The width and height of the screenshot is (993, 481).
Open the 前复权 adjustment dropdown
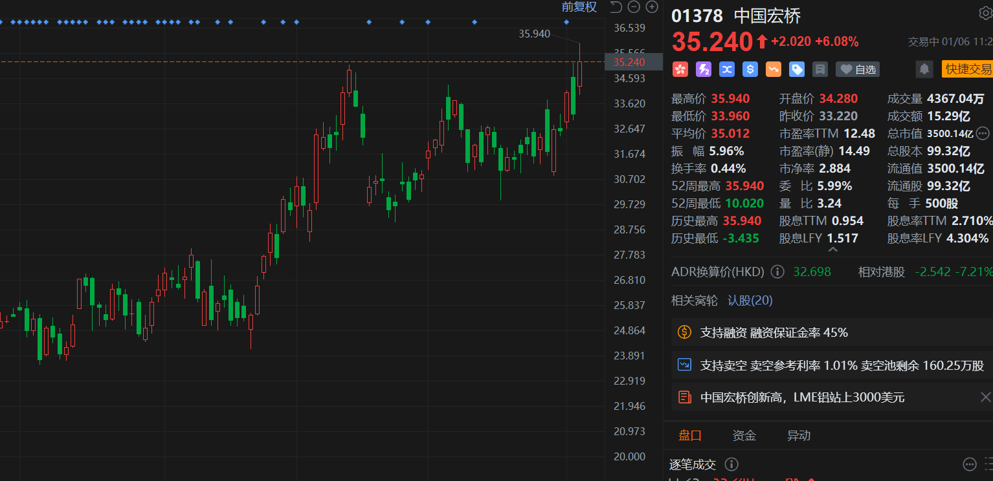click(579, 7)
